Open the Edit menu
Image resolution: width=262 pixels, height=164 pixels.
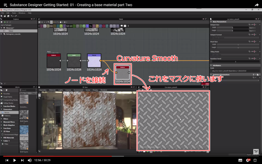coord(8,13)
